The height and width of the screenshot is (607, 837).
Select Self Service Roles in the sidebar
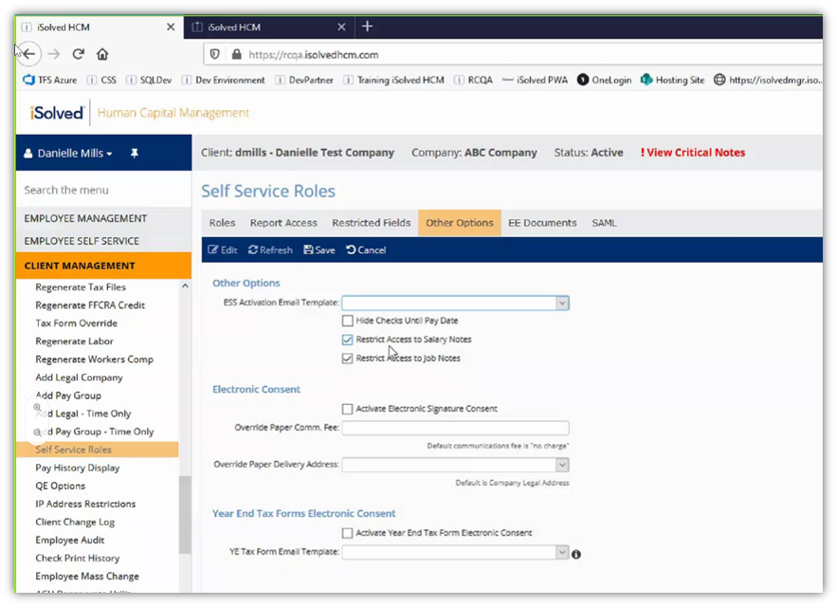(x=97, y=450)
